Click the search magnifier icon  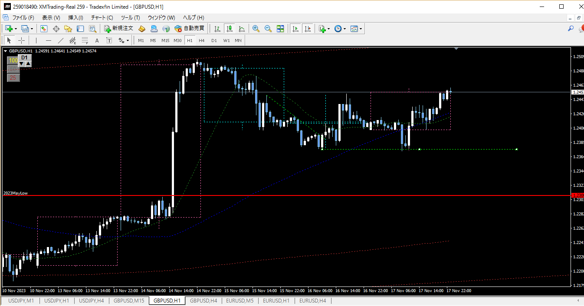point(571,29)
